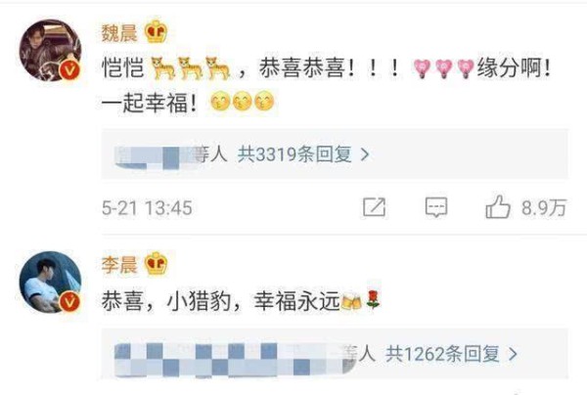
Task: Reply to 魏晨's comment with the comment bubble icon
Action: tap(436, 207)
